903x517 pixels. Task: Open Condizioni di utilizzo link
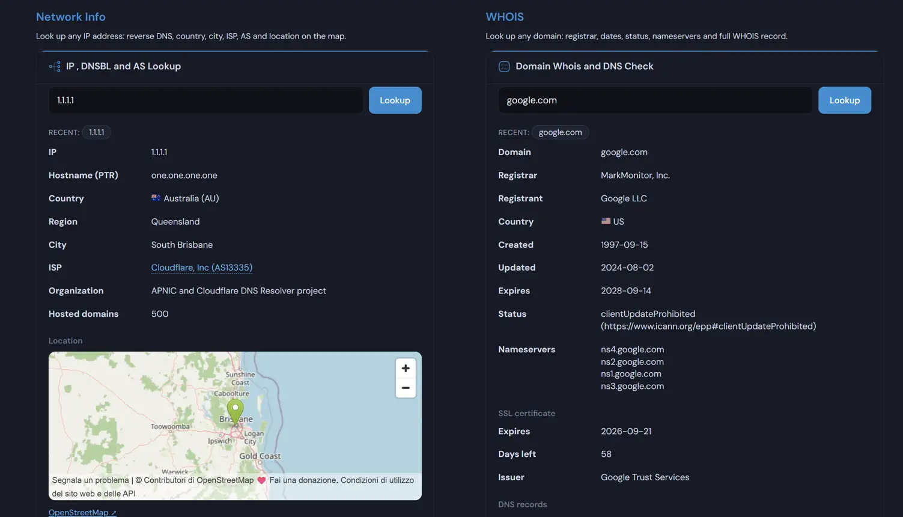233,487
